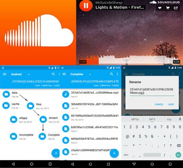Open the data folder
This screenshot has height=168, width=183.
pyautogui.click(x=10, y=94)
